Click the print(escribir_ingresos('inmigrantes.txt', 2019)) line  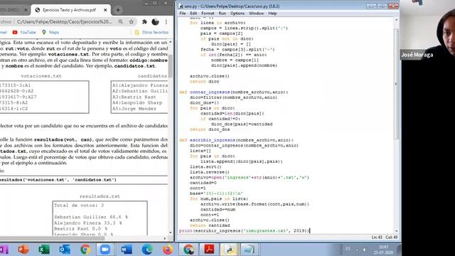click(x=245, y=230)
